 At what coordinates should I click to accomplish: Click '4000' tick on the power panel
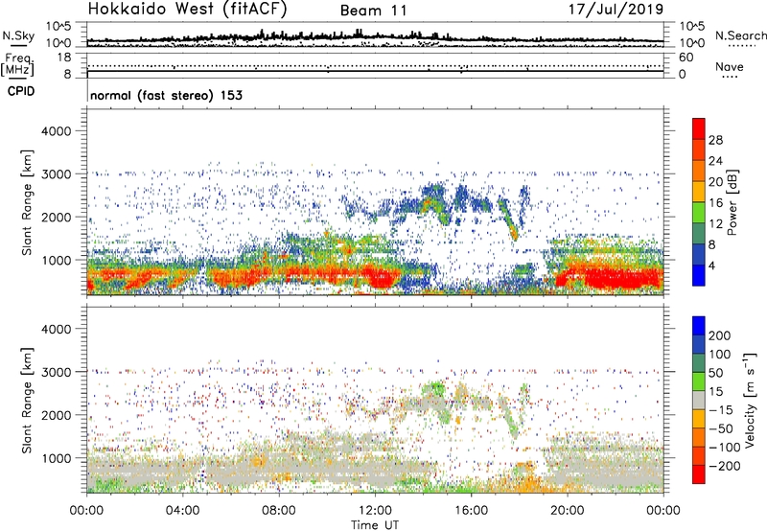56,131
